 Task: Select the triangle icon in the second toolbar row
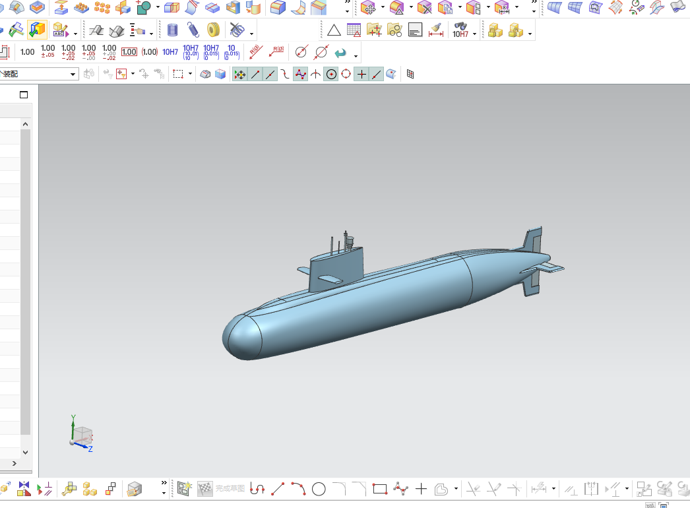(334, 30)
